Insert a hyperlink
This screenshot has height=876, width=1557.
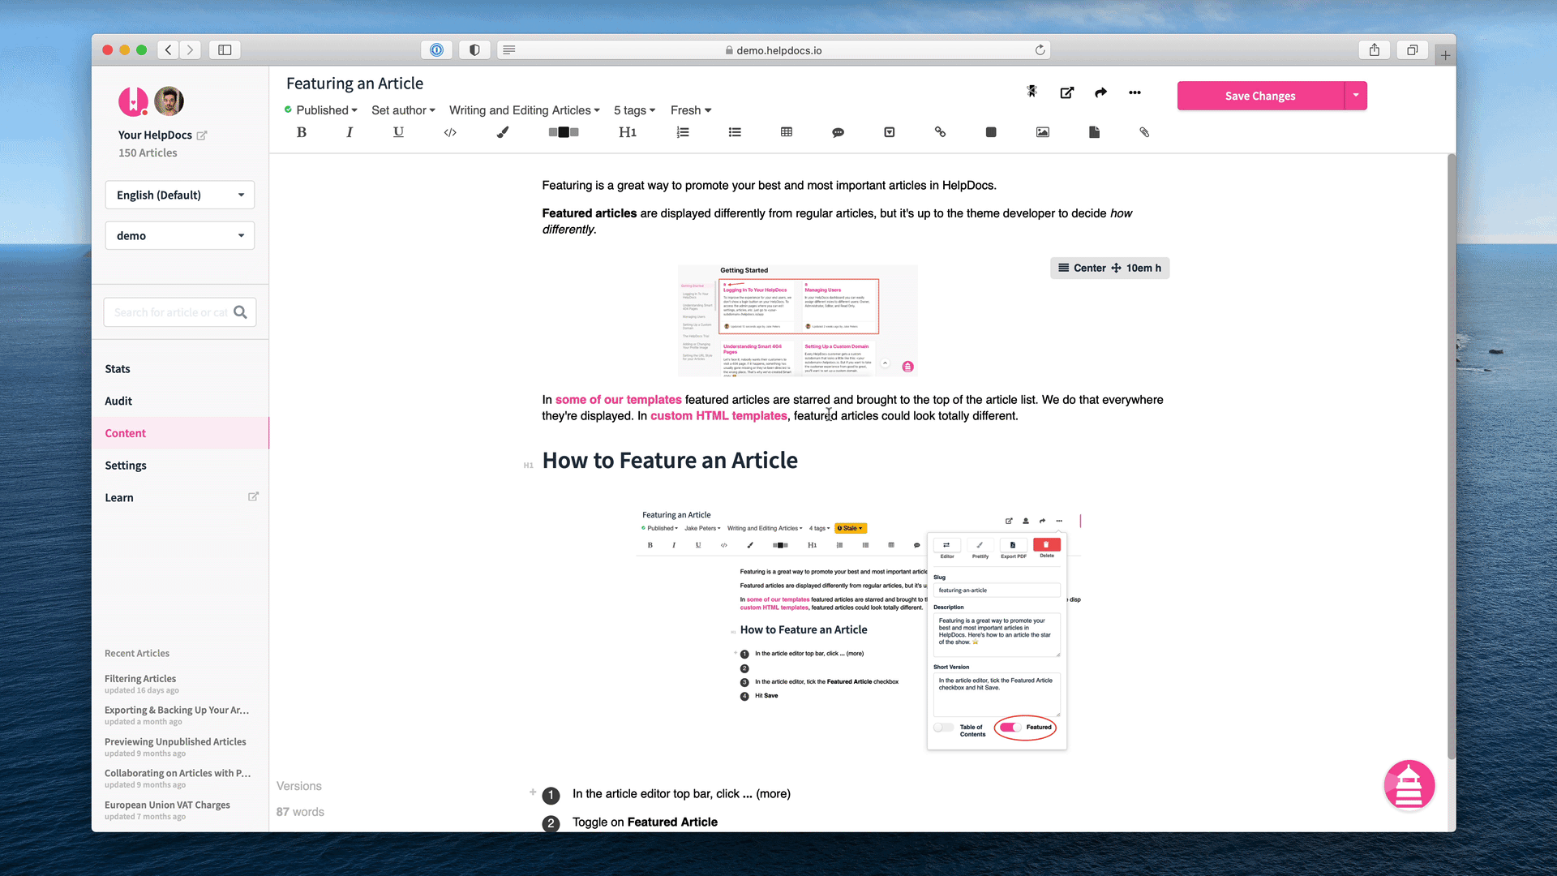click(940, 132)
